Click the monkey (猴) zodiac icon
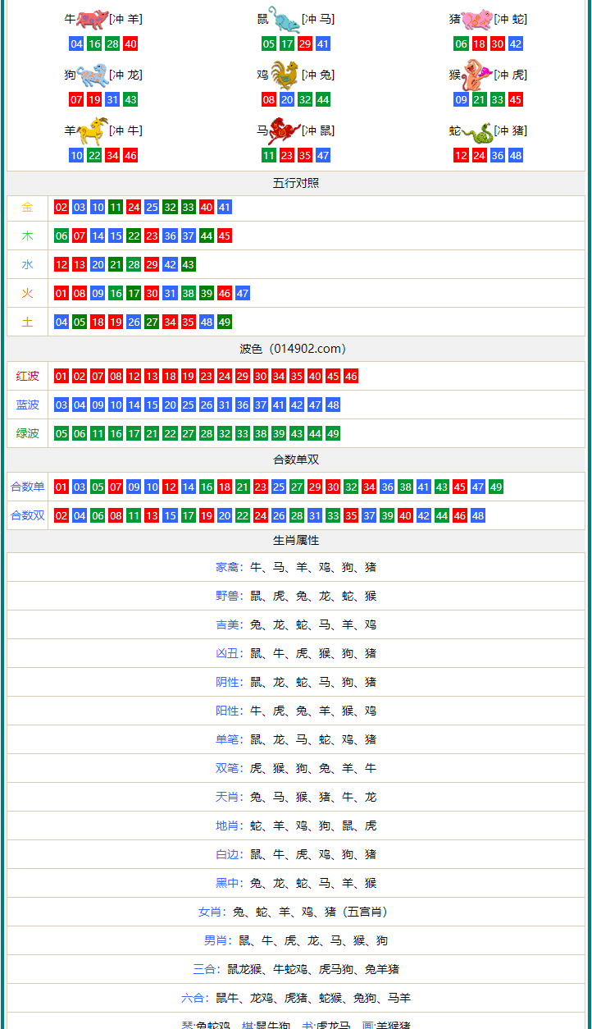The height and width of the screenshot is (1029, 592). [x=476, y=75]
